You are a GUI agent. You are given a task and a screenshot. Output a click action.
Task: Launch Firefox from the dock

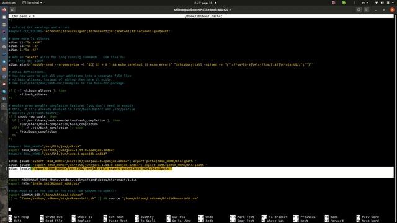tap(4, 10)
